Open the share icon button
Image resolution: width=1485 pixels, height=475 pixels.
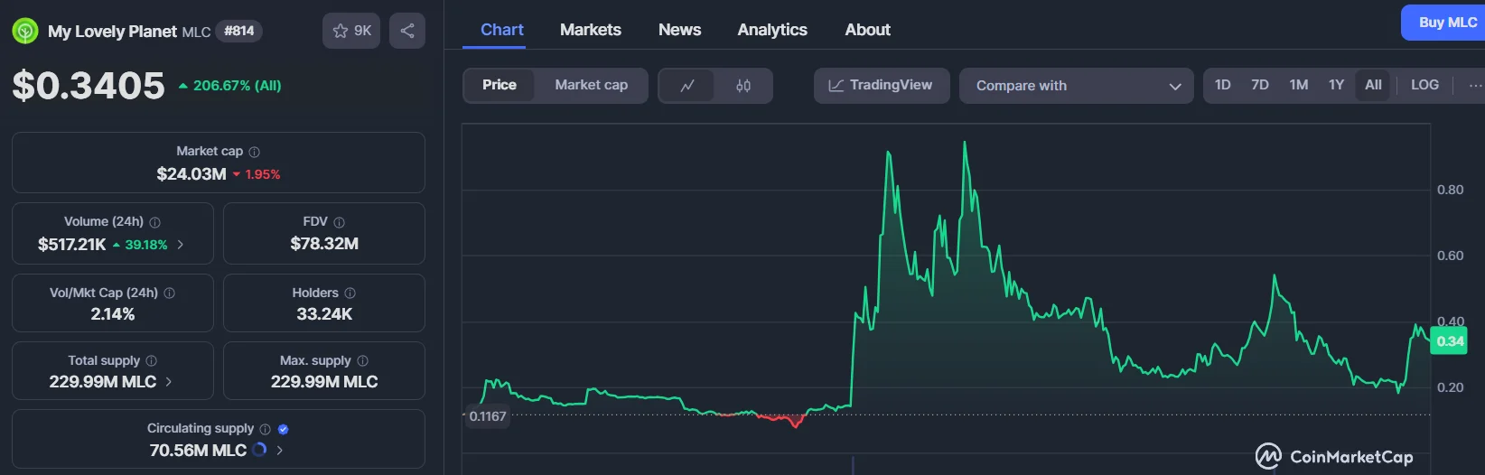(x=407, y=31)
